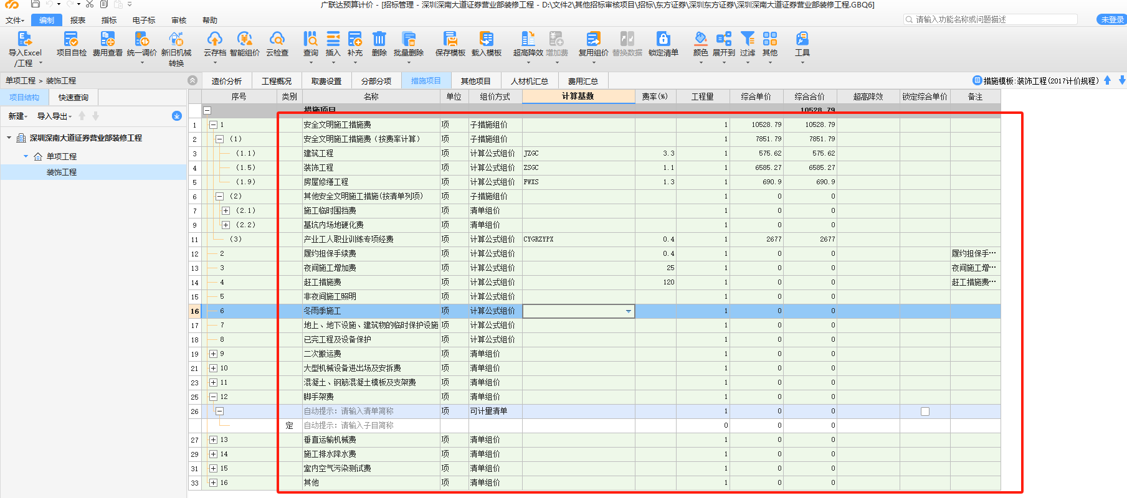Expand row 13 垂直运输机械费
The height and width of the screenshot is (498, 1127).
coord(213,440)
